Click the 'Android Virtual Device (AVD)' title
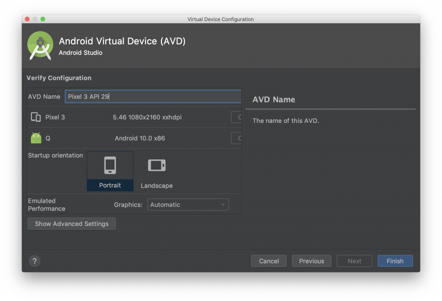The height and width of the screenshot is (301, 442). click(x=122, y=41)
